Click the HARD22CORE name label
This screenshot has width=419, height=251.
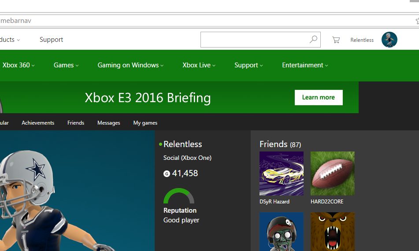click(x=327, y=202)
